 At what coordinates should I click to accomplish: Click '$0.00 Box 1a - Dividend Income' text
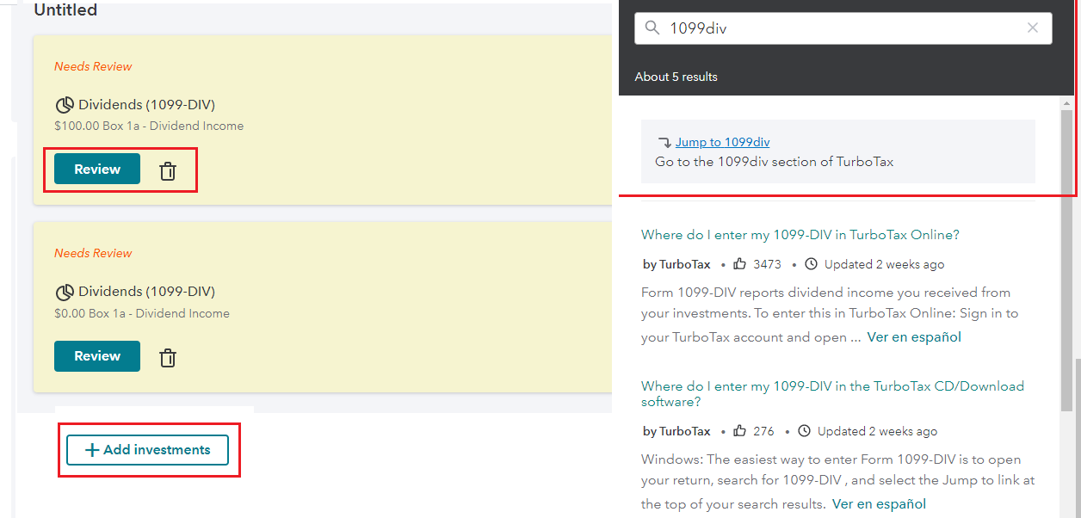tap(142, 313)
